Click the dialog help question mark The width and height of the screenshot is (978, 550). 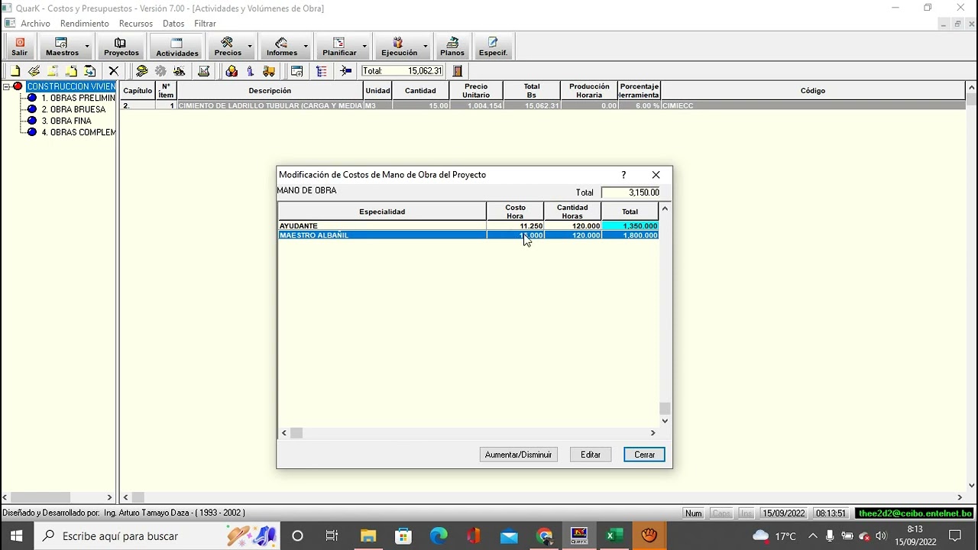(623, 175)
